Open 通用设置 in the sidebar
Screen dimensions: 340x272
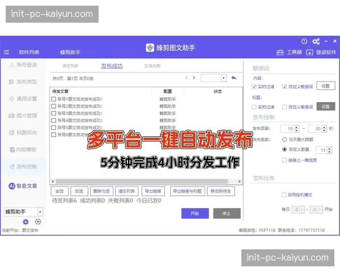(x=23, y=99)
